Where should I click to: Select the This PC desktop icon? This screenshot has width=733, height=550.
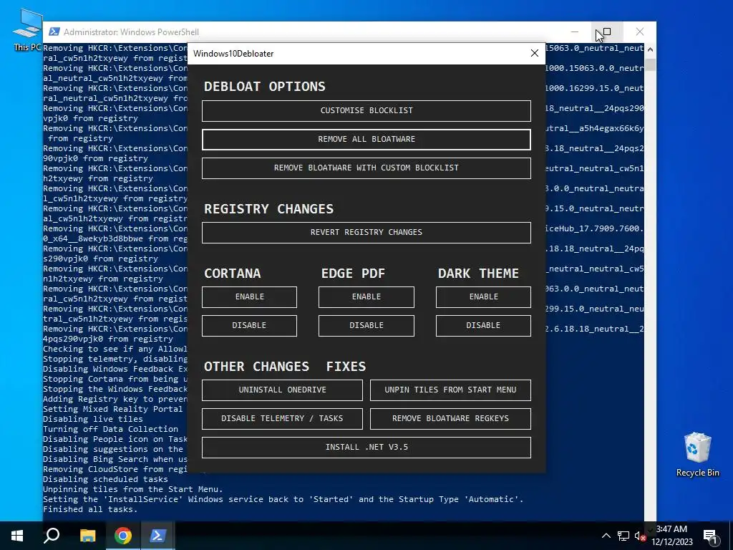(x=27, y=30)
